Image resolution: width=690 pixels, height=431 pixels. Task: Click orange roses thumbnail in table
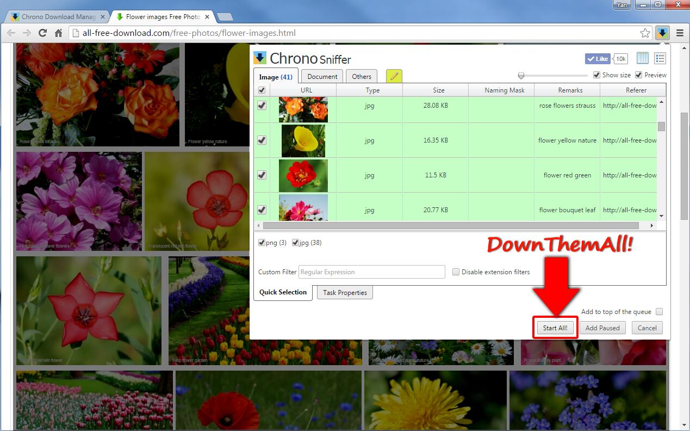coord(303,109)
